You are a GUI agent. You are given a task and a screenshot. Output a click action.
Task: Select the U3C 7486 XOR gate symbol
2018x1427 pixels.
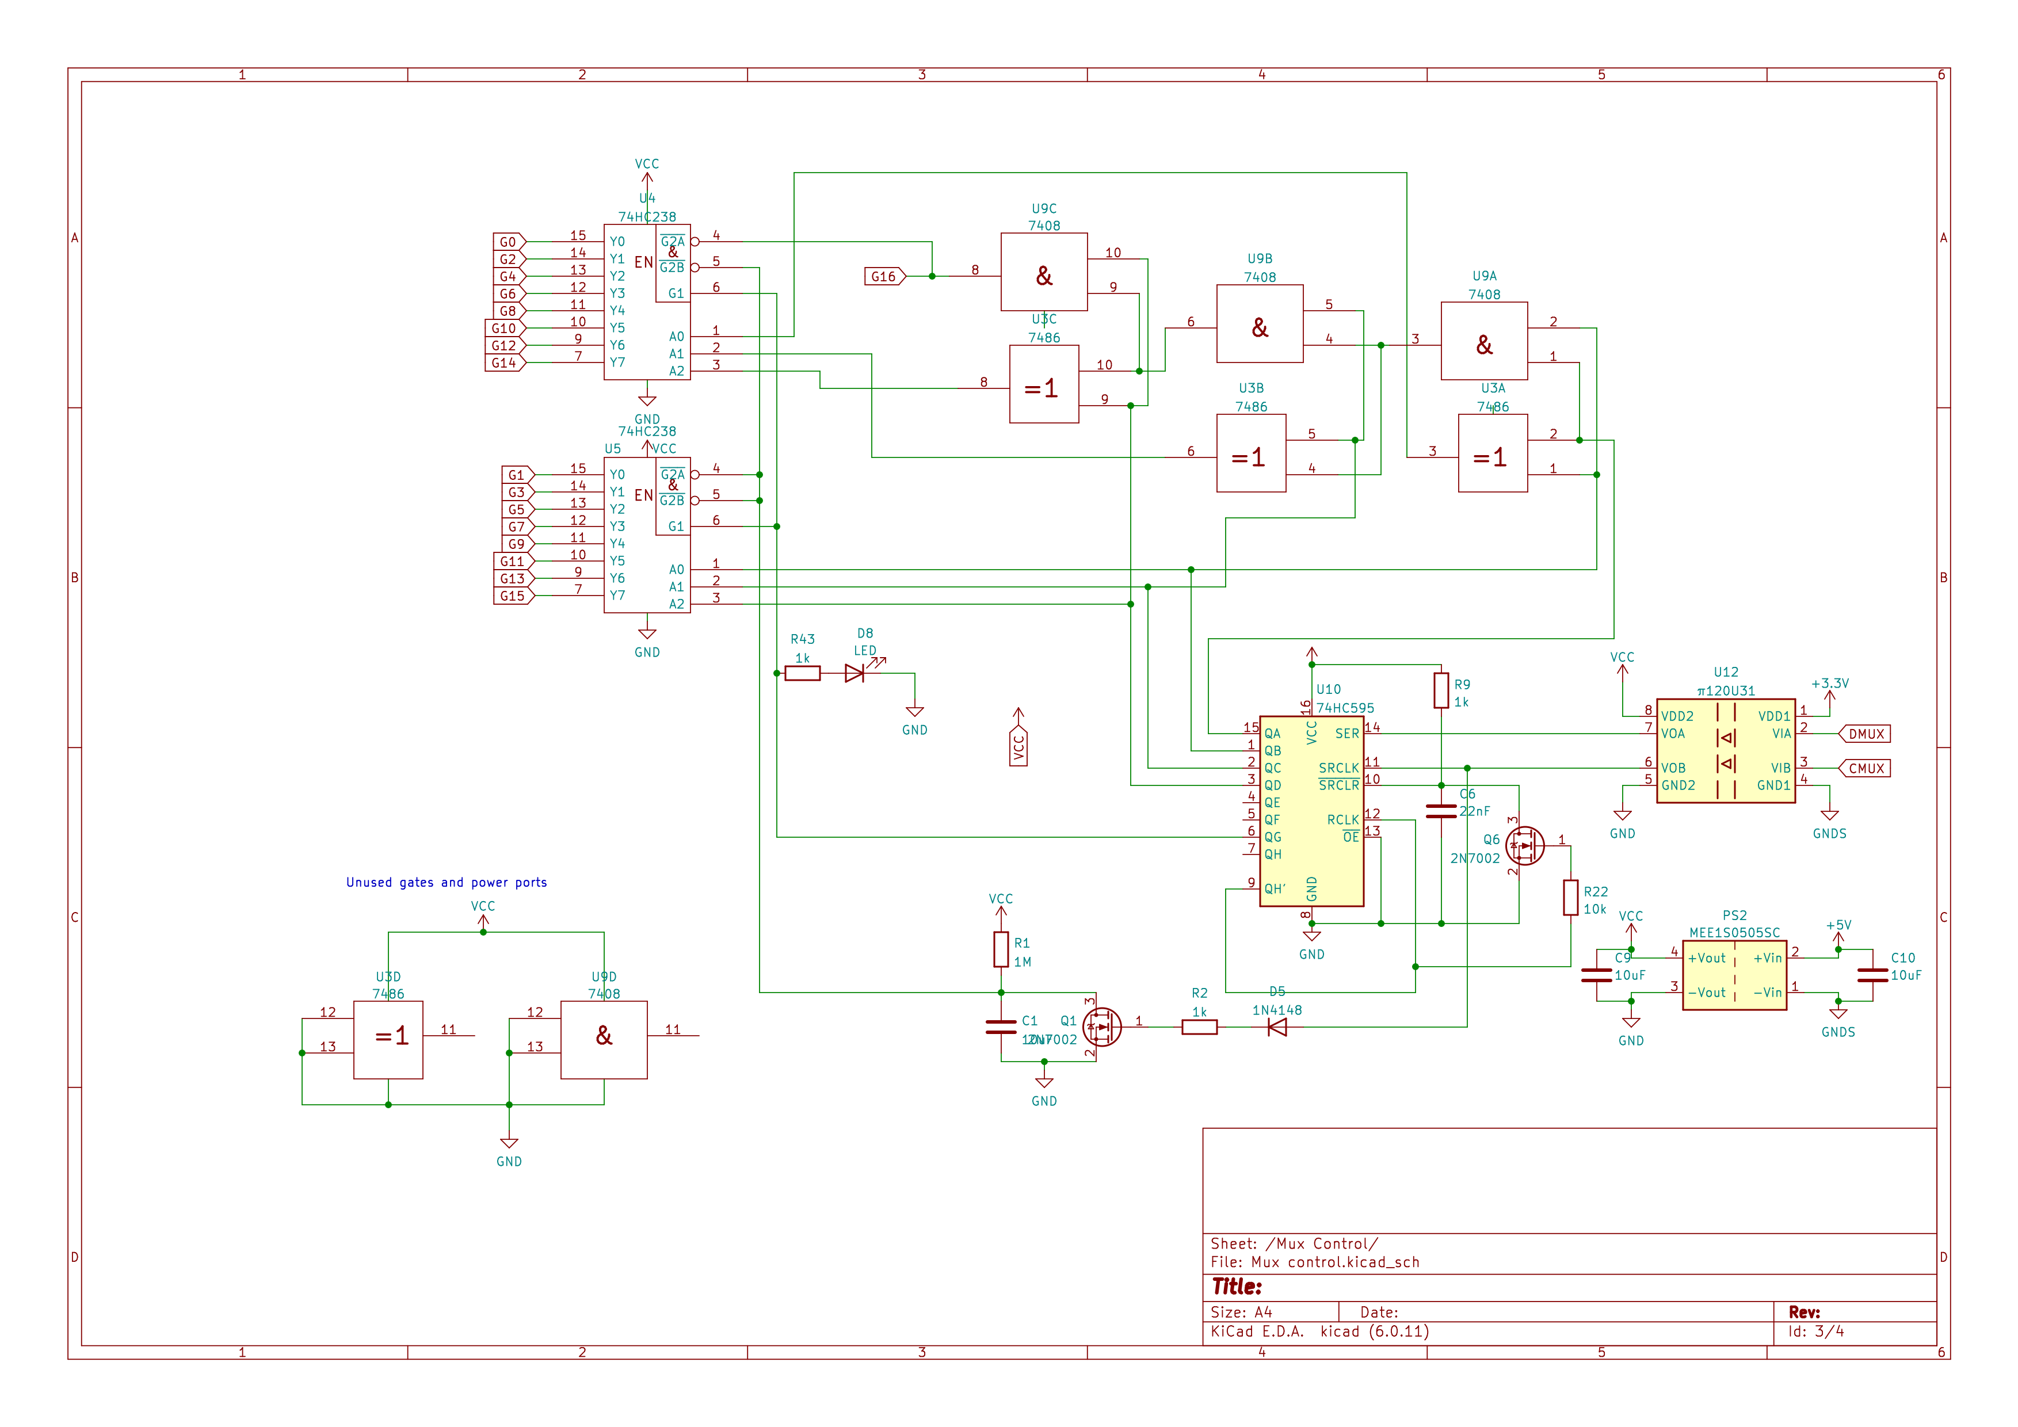(1043, 385)
